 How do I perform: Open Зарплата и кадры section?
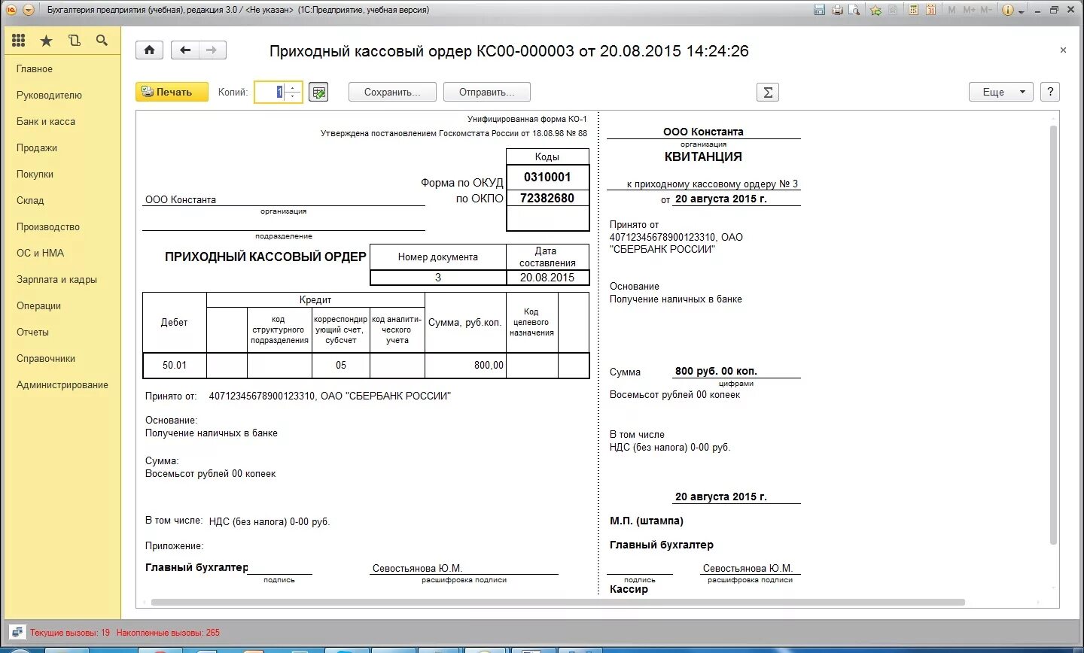[x=56, y=279]
